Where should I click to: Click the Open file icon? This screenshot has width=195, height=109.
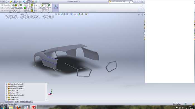11,2
